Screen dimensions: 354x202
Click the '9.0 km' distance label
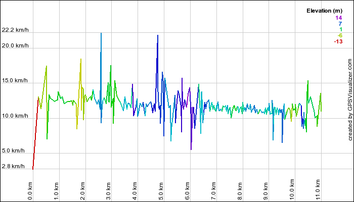tap(265, 191)
